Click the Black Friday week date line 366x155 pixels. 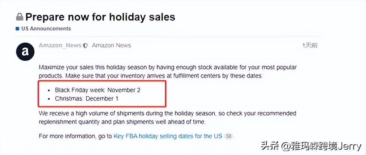[97, 90]
